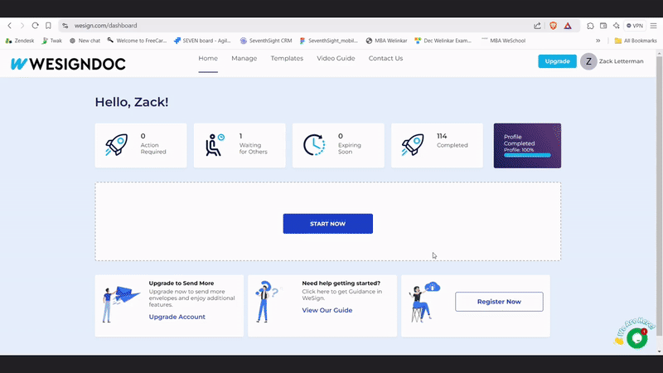
Task: Switch to the Manage tab
Action: click(244, 59)
